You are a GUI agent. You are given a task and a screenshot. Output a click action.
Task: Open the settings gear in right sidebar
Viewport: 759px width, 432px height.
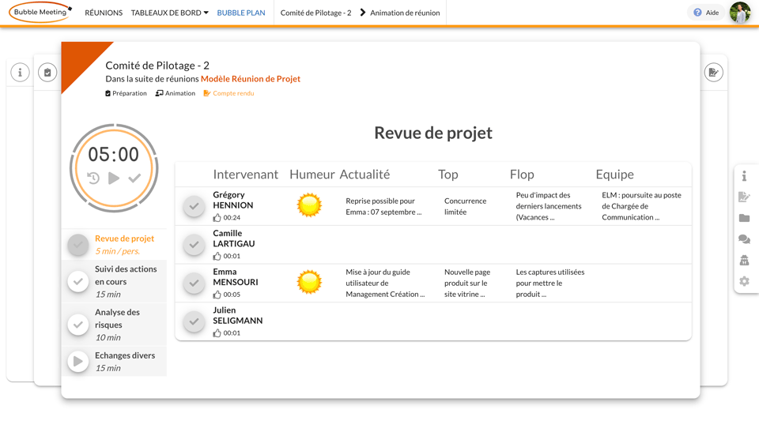pyautogui.click(x=744, y=281)
